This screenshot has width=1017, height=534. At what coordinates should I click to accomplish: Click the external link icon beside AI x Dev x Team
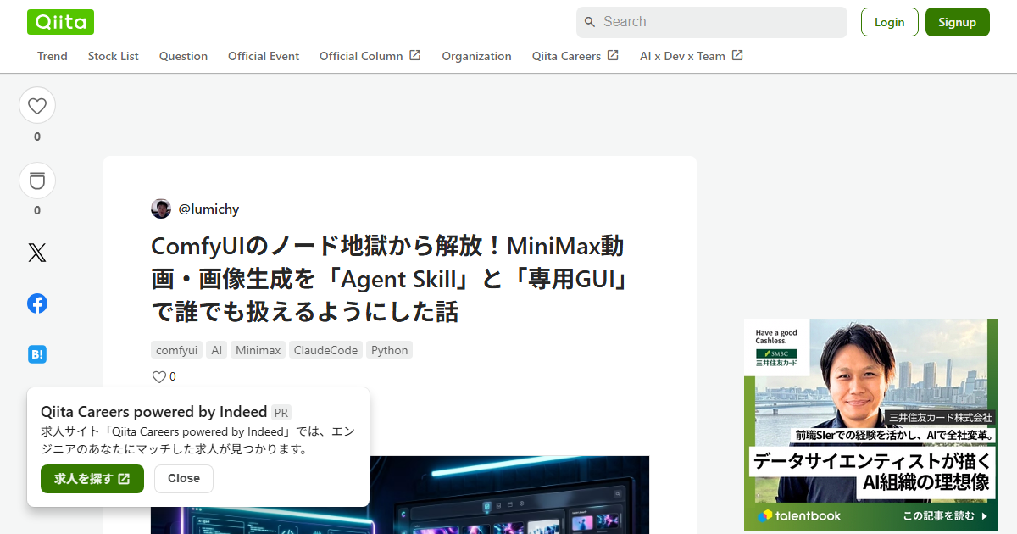(x=737, y=55)
